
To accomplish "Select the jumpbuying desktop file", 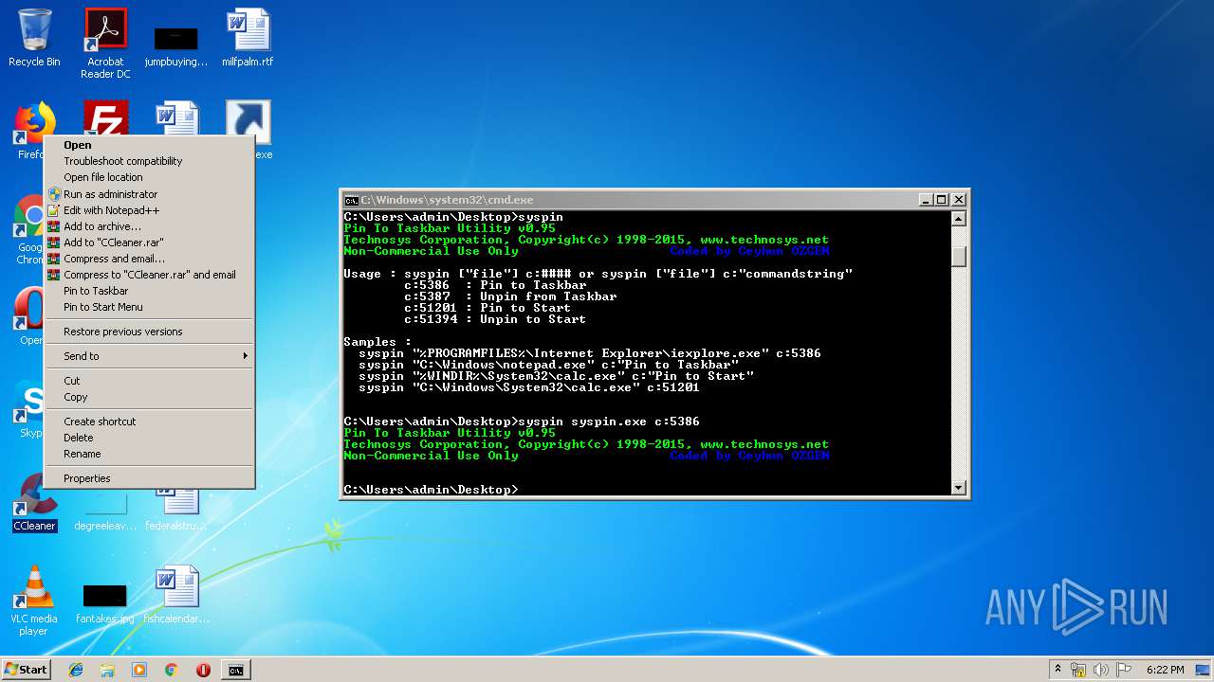I will [175, 47].
